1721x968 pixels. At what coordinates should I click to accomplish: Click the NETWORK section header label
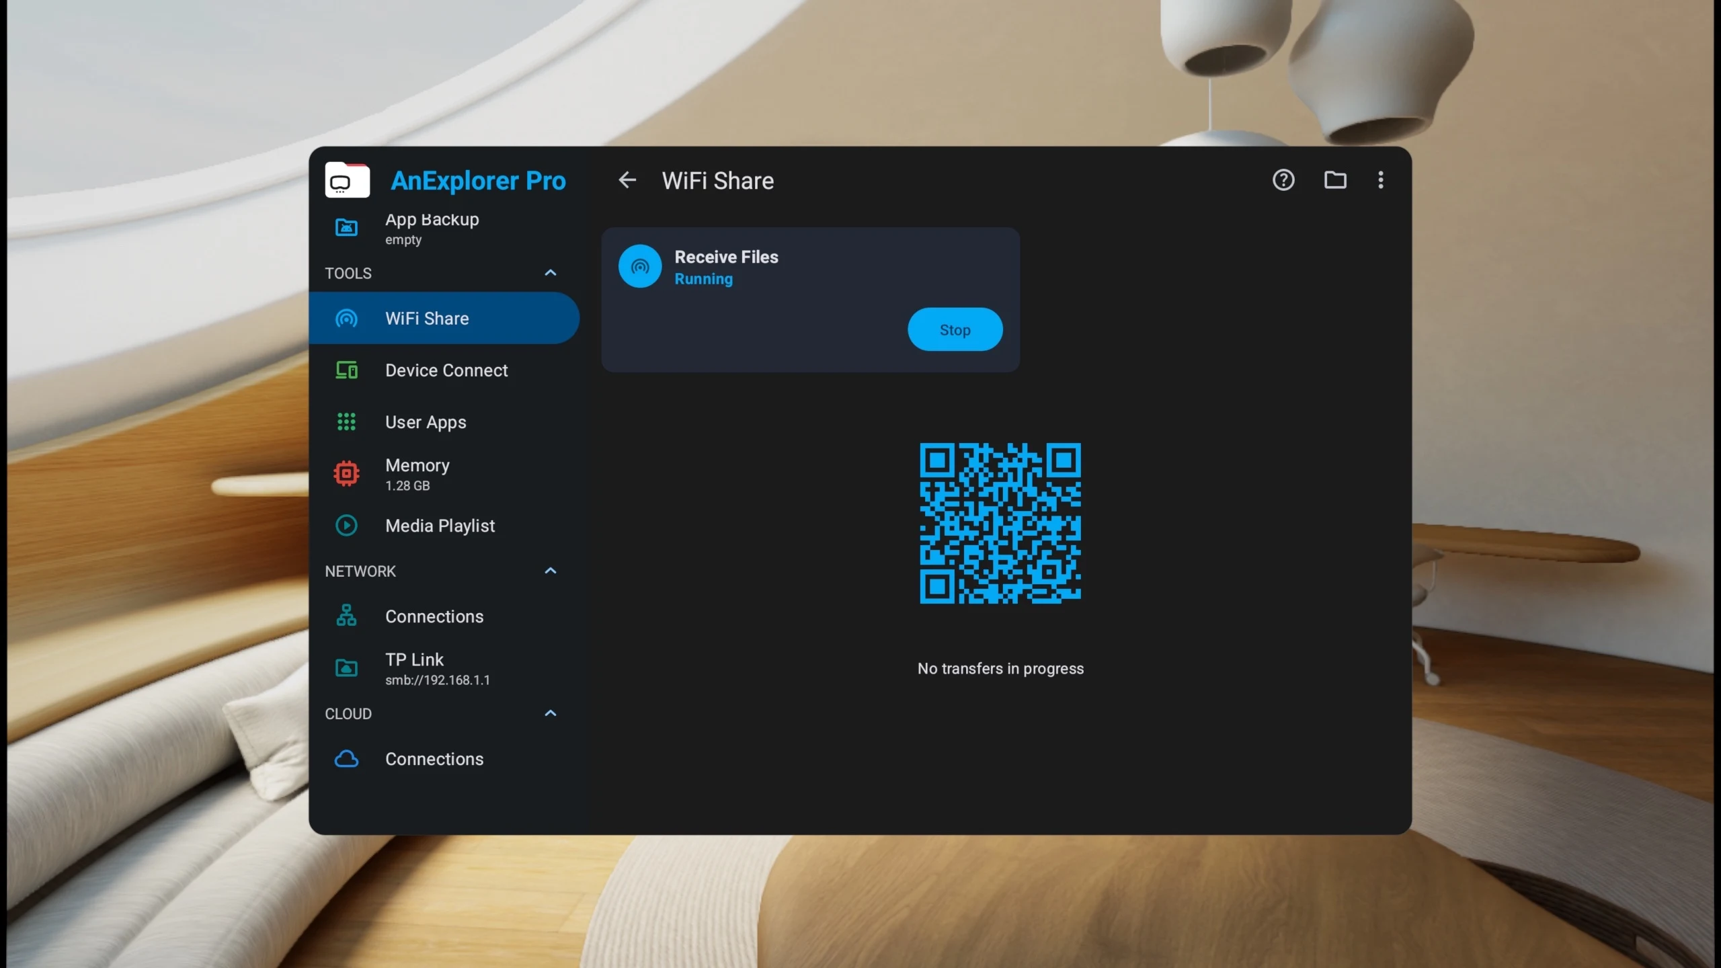360,571
